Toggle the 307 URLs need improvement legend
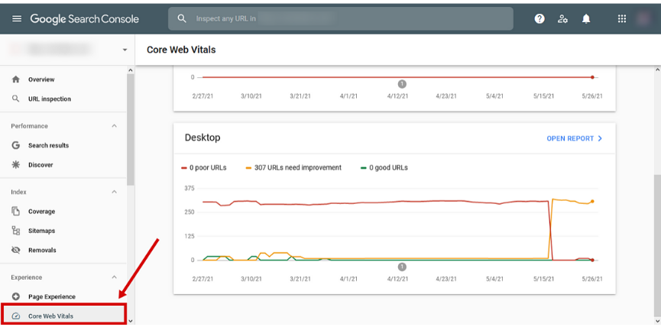The height and width of the screenshot is (327, 661). 293,167
